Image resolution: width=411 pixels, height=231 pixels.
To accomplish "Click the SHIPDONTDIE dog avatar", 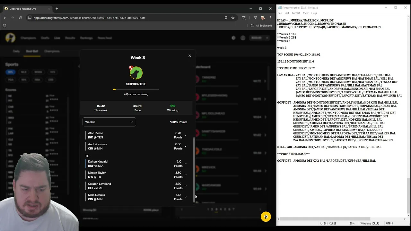I will tap(136, 73).
